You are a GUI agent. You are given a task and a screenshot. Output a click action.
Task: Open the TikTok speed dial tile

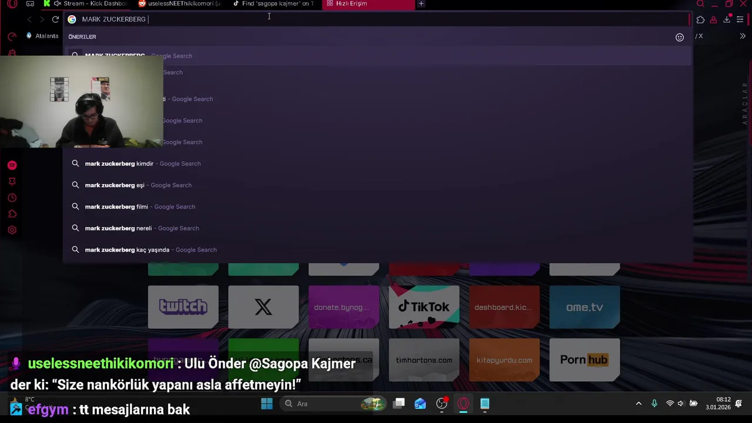(424, 307)
